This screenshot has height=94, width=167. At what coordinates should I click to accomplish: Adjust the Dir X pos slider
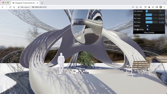152,15
